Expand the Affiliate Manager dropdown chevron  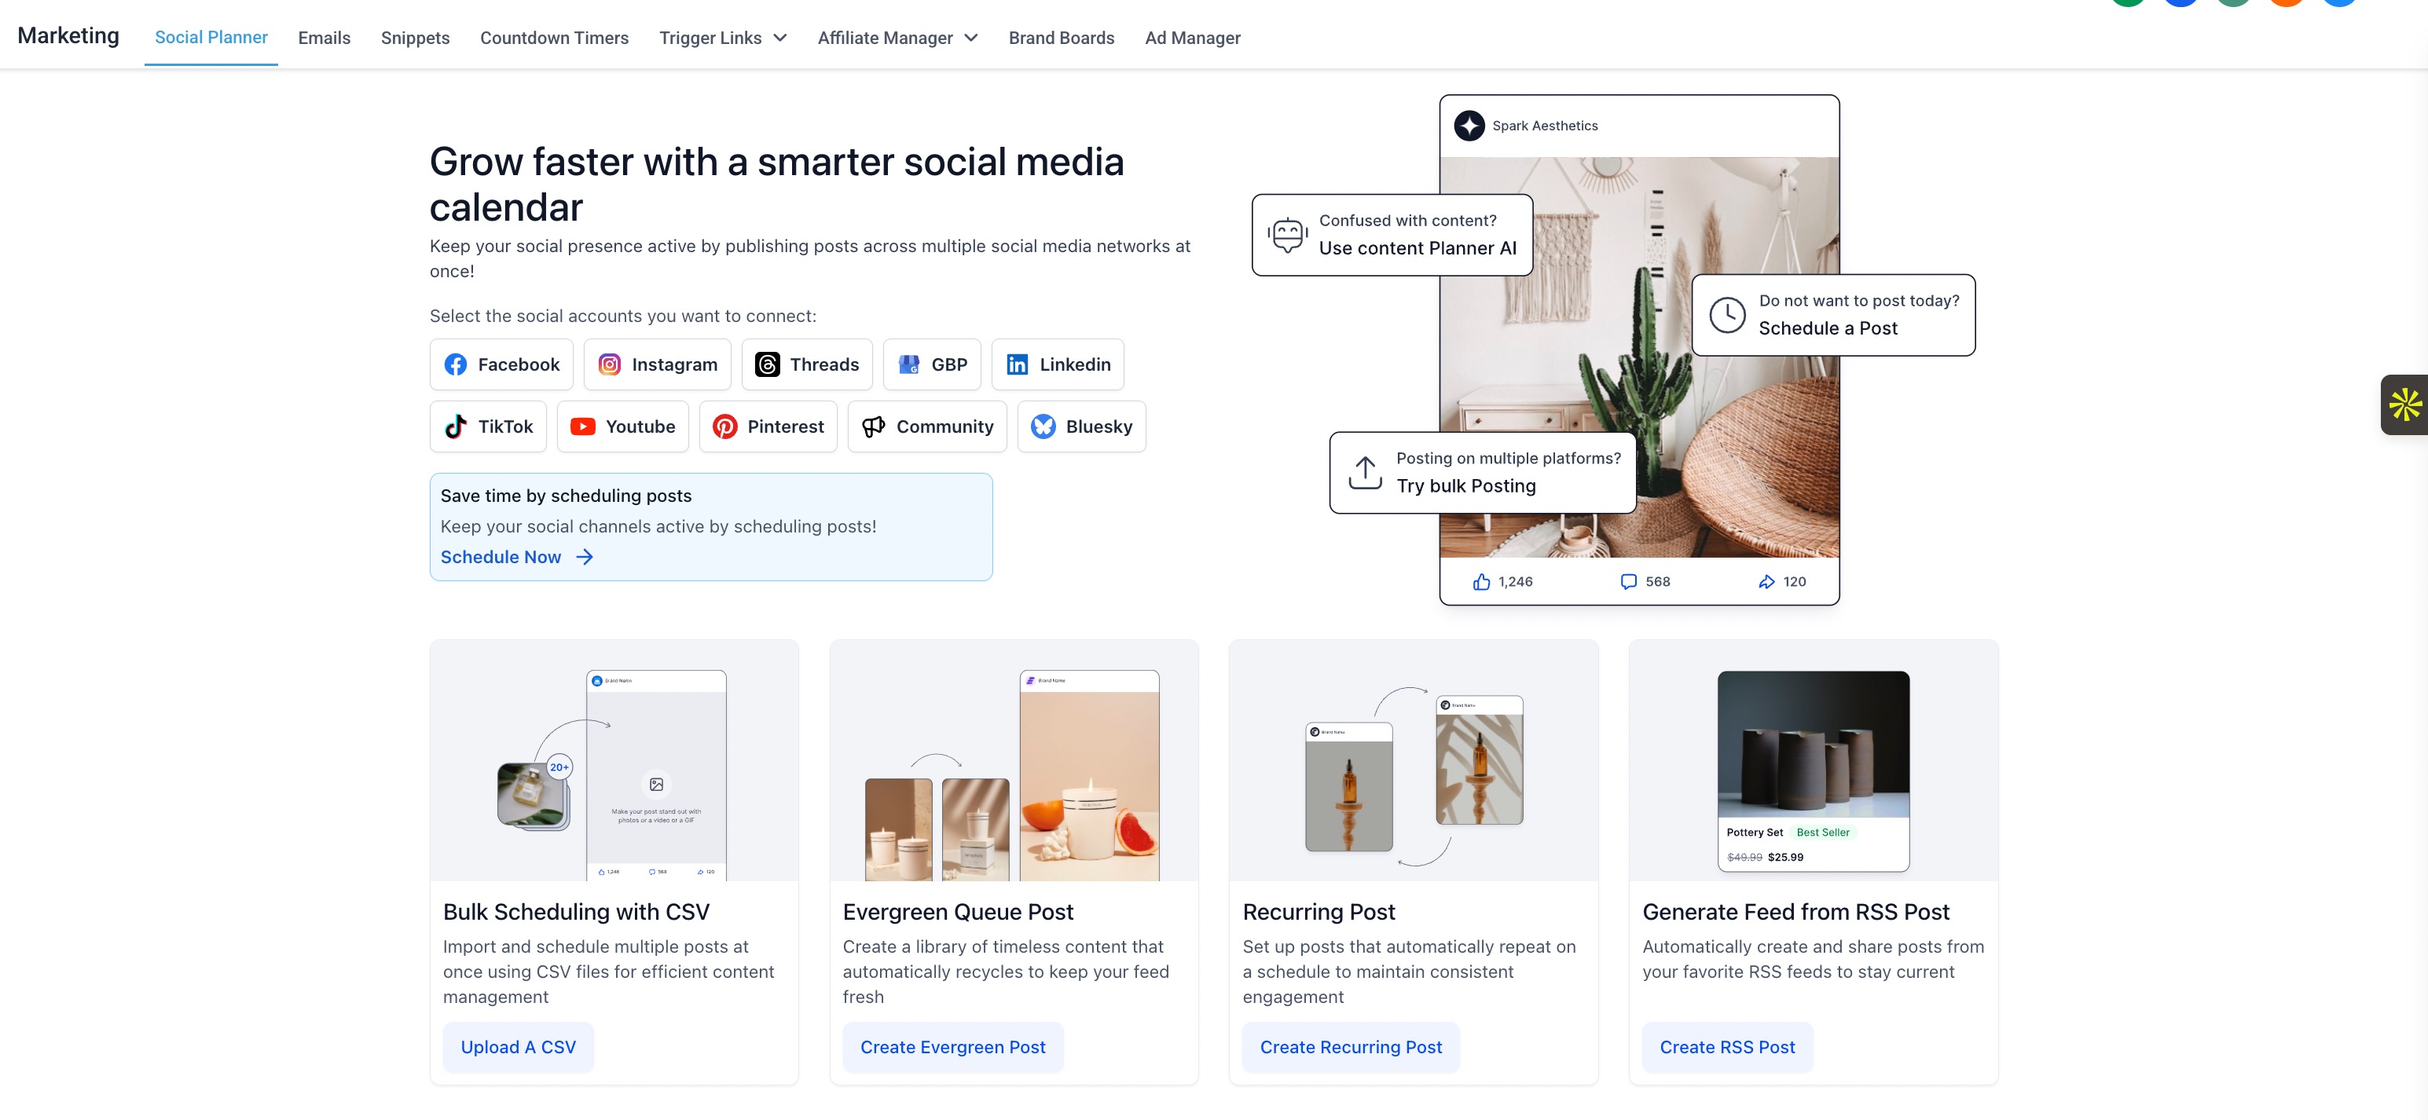[971, 38]
